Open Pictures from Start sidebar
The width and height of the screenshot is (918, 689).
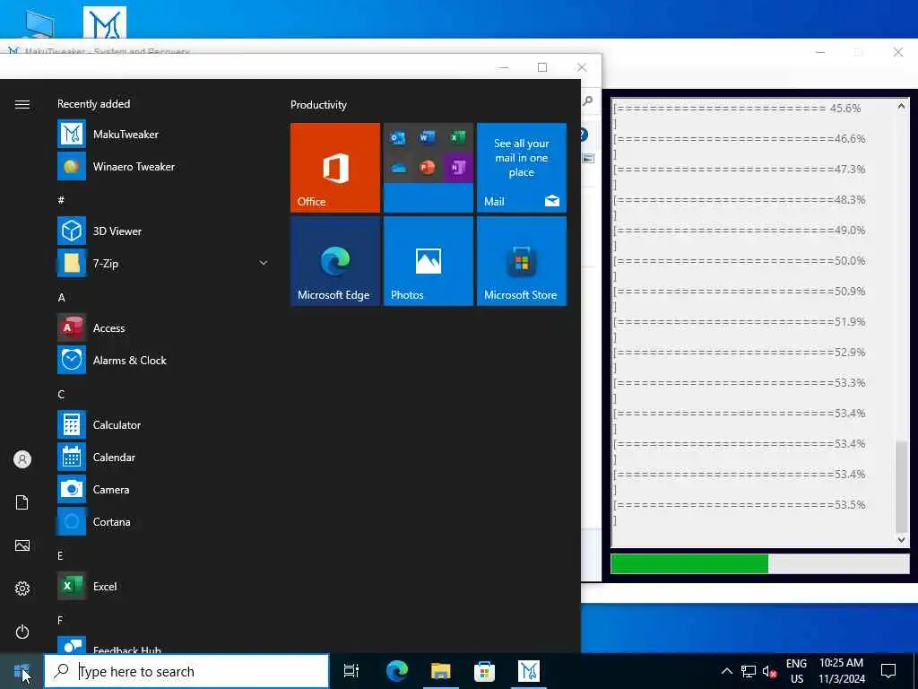coord(22,545)
